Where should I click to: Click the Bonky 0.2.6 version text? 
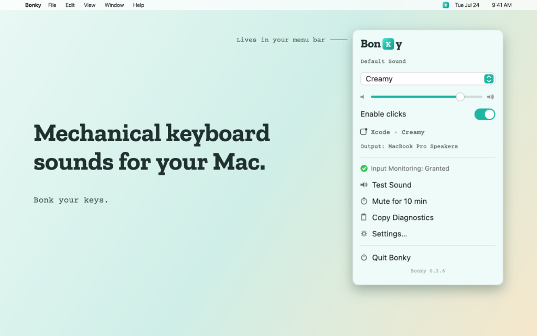[428, 271]
